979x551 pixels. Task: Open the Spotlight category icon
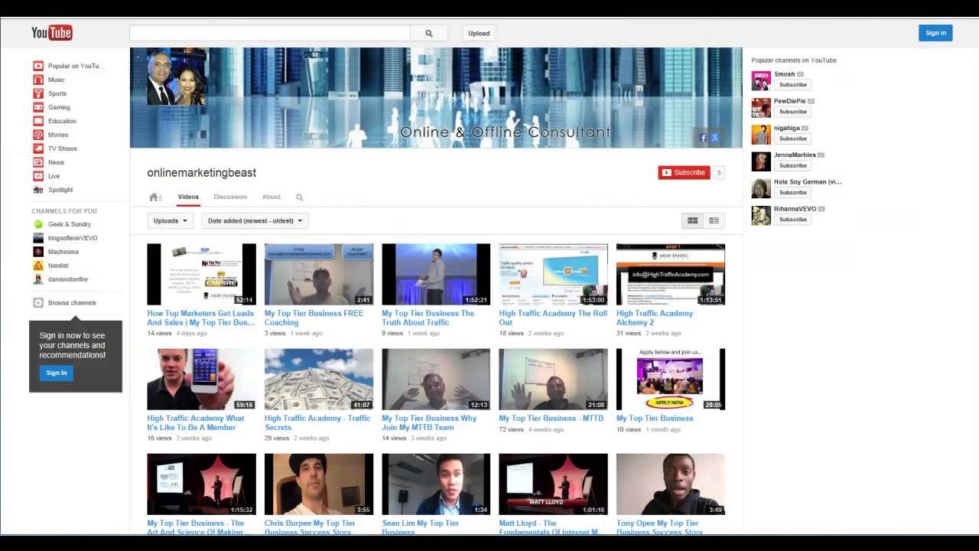[38, 190]
